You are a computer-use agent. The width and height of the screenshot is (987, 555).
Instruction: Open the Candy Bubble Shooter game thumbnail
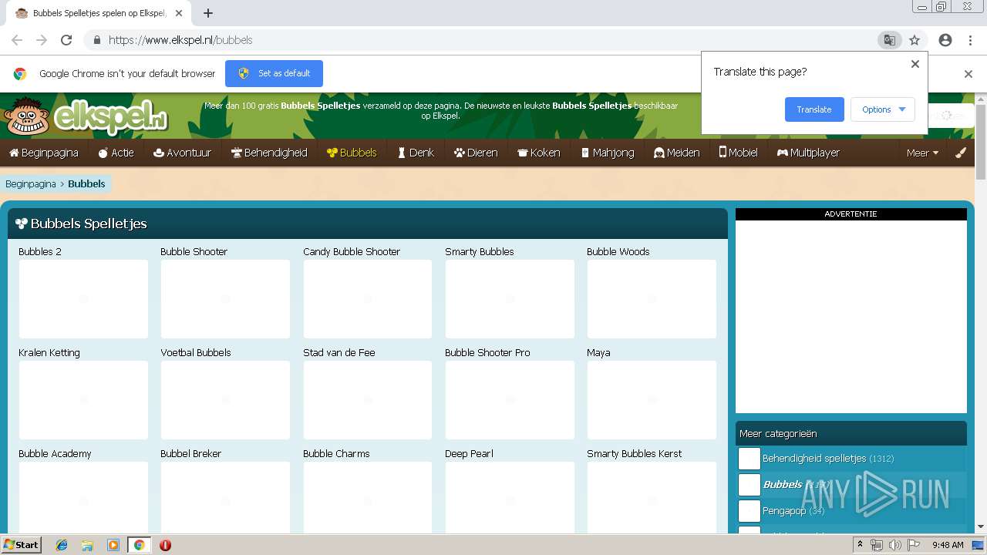368,299
